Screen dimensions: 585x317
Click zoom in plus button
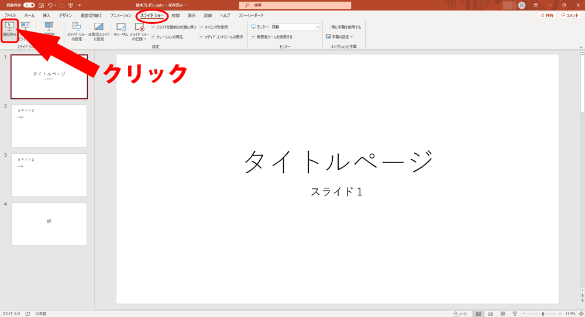560,313
